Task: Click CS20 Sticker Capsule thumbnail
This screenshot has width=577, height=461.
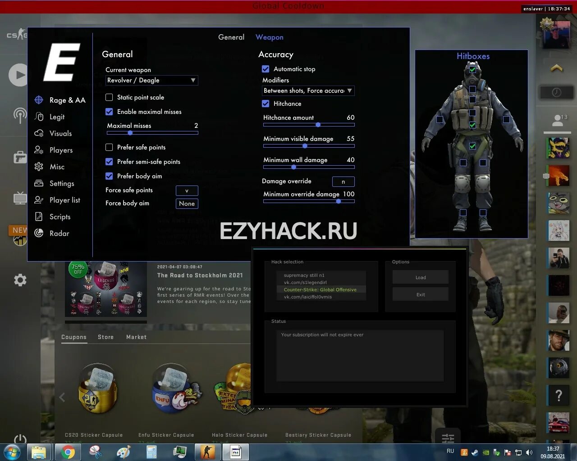Action: (x=97, y=389)
